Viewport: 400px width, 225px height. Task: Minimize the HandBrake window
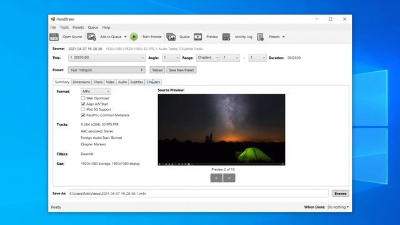[x=316, y=19]
